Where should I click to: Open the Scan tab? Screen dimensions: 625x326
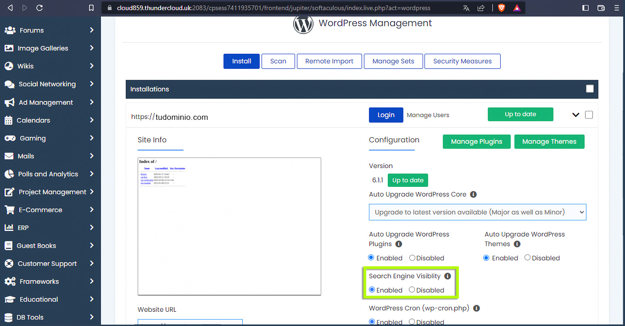[278, 61]
